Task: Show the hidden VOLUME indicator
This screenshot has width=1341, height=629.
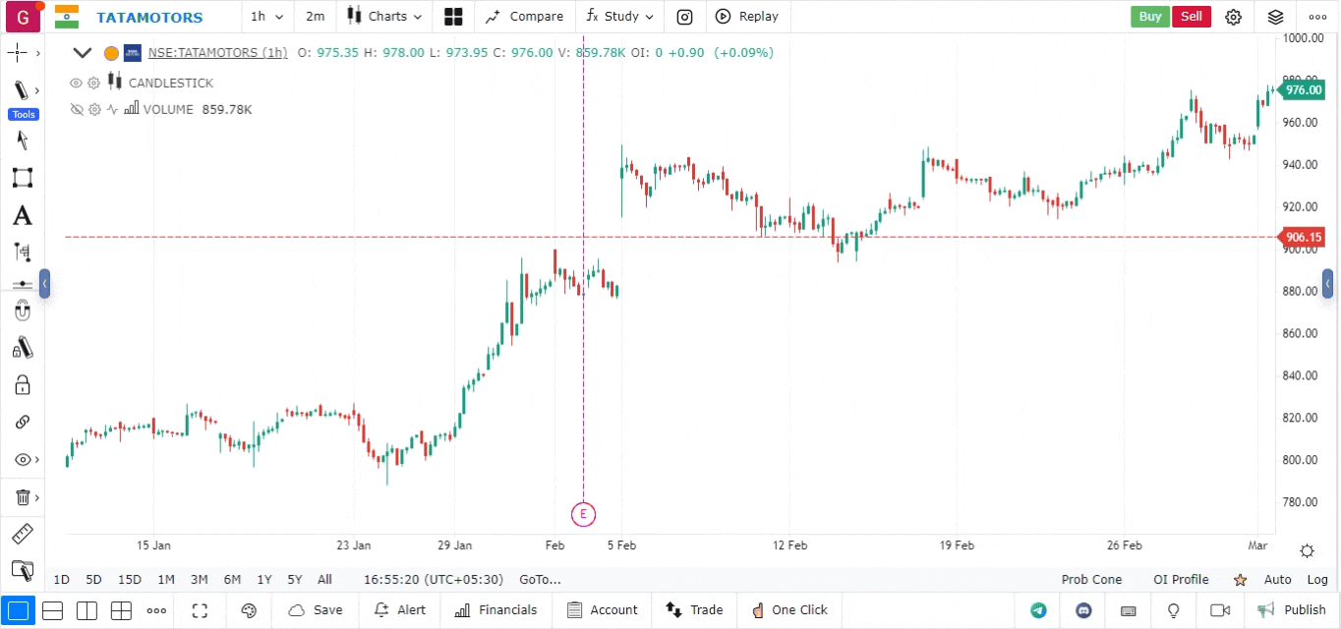Action: tap(76, 110)
